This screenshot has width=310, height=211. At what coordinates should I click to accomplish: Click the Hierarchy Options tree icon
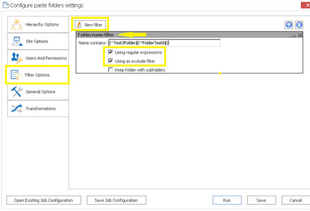pyautogui.click(x=17, y=25)
